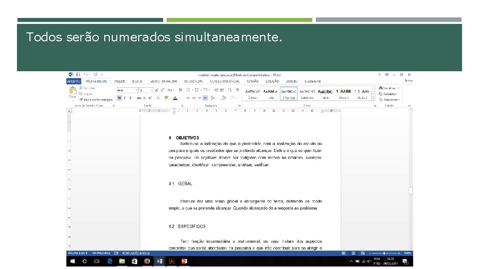Open the Selecionar dropdown
This screenshot has width=479, height=269.
389,100
